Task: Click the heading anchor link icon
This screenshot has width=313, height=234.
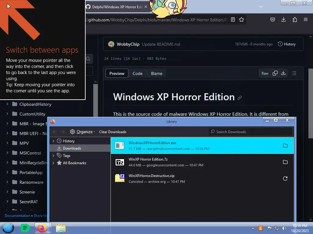Action: (x=240, y=97)
